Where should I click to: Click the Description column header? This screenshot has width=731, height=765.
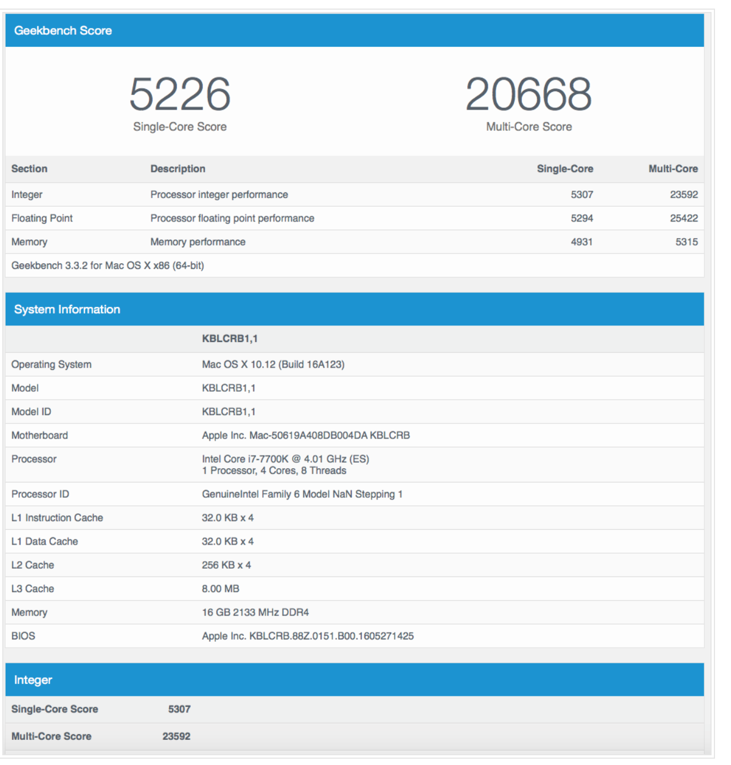(178, 169)
